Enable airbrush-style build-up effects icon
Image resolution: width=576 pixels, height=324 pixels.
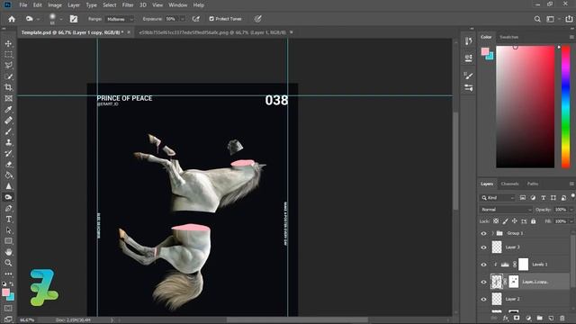point(196,19)
